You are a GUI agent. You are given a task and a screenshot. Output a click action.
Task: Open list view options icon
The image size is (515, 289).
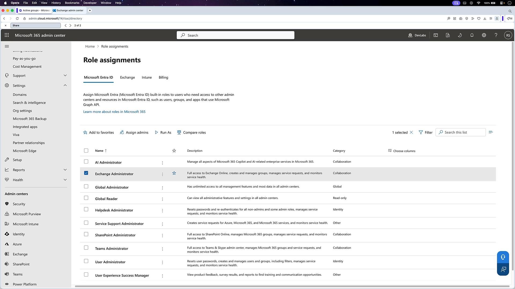click(491, 132)
